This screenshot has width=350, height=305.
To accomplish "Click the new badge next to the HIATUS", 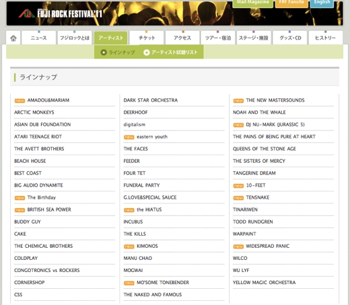I will 129,210.
